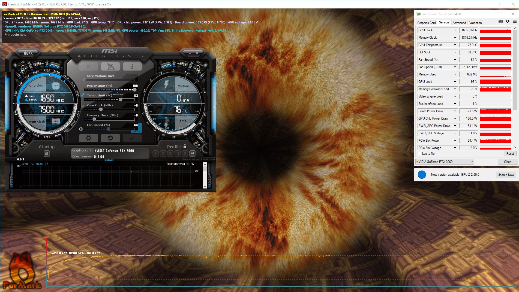
Task: Expand the Fan Speed (RPM) sensor dropdown
Action: point(455,67)
